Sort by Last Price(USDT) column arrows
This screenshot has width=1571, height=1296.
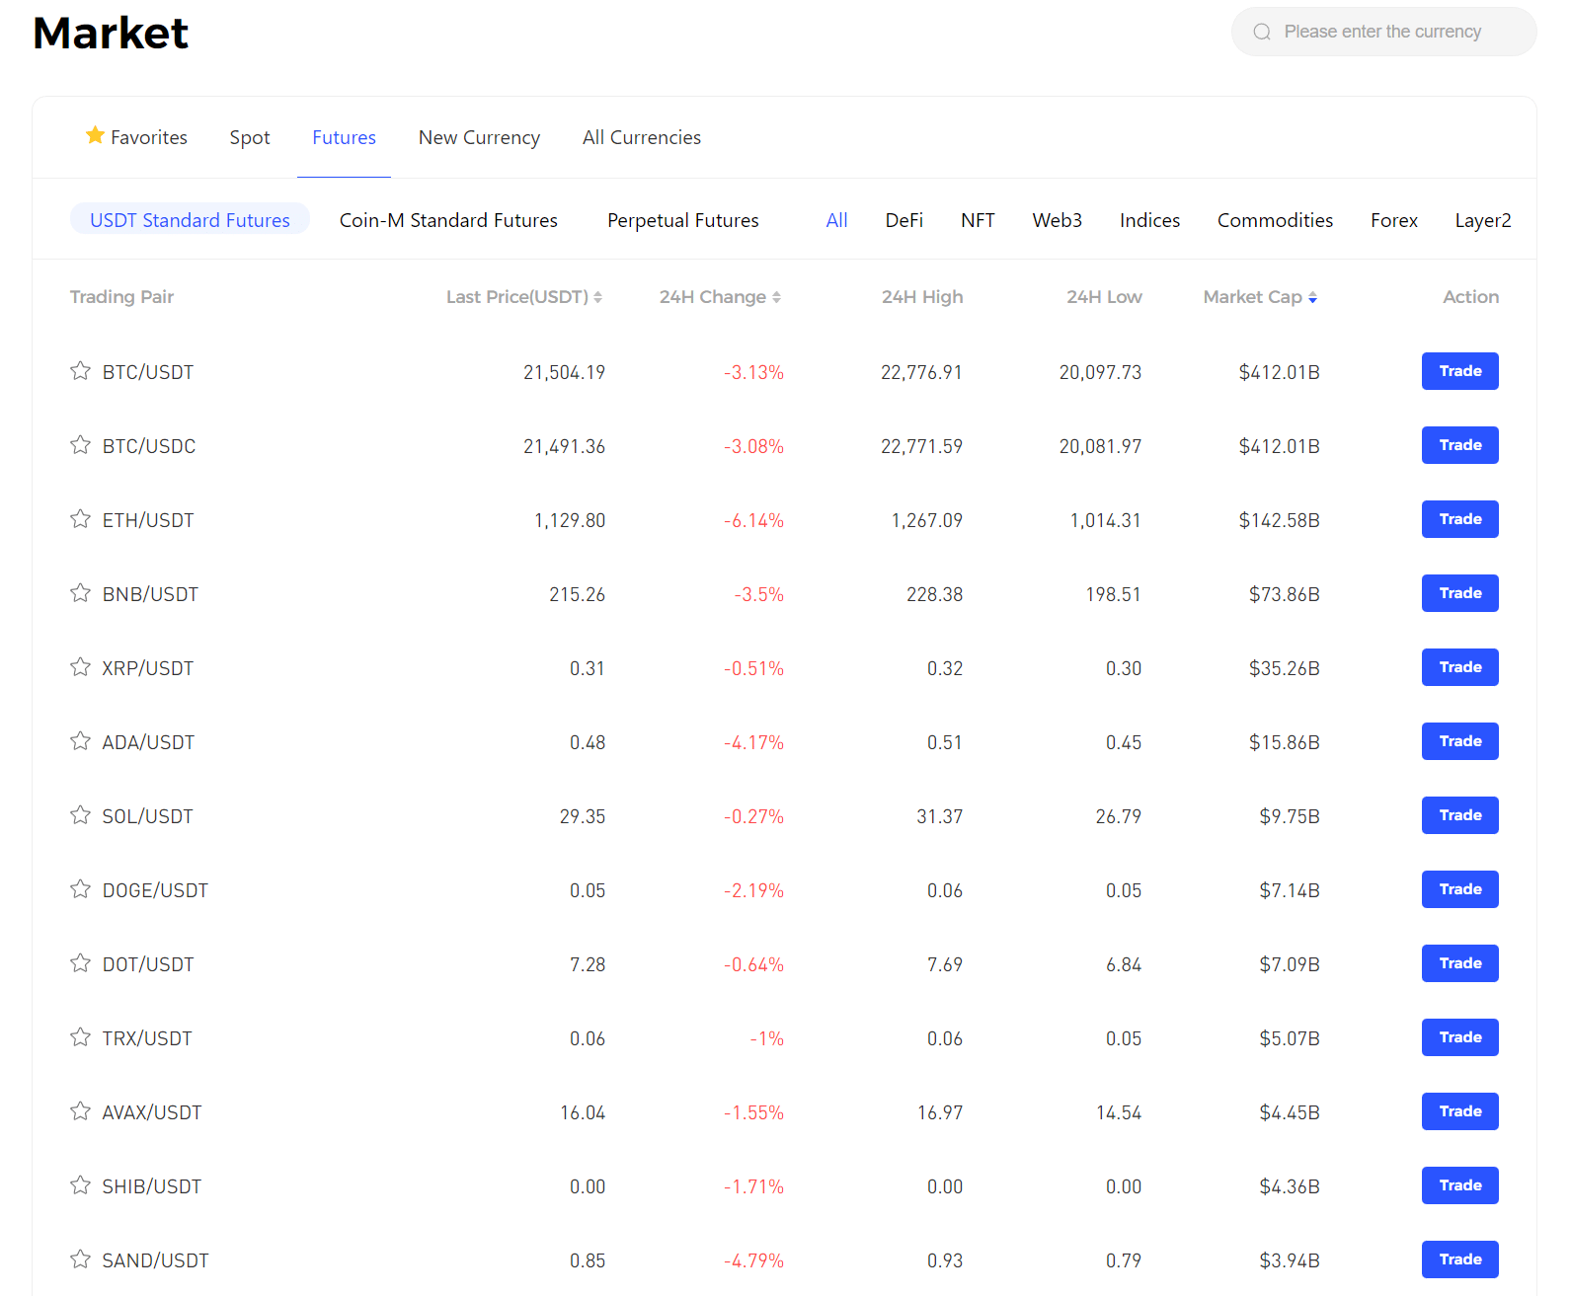click(x=597, y=297)
